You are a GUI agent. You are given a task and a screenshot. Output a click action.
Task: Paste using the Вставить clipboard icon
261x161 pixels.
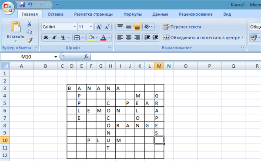pyautogui.click(x=15, y=27)
